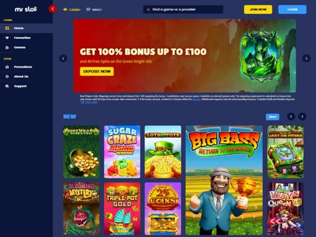Collapse the sidebar with red arrow button
The width and height of the screenshot is (316, 237).
(52, 9)
